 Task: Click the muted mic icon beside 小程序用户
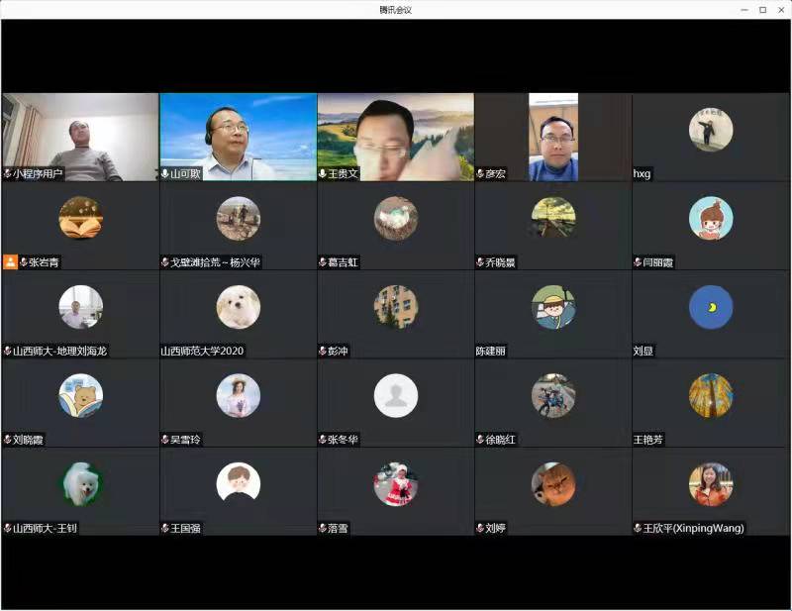tap(8, 173)
